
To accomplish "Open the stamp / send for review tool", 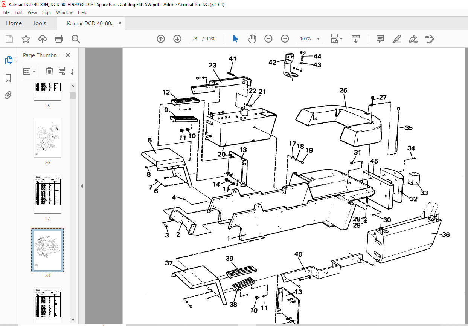I will pyautogui.click(x=430, y=39).
